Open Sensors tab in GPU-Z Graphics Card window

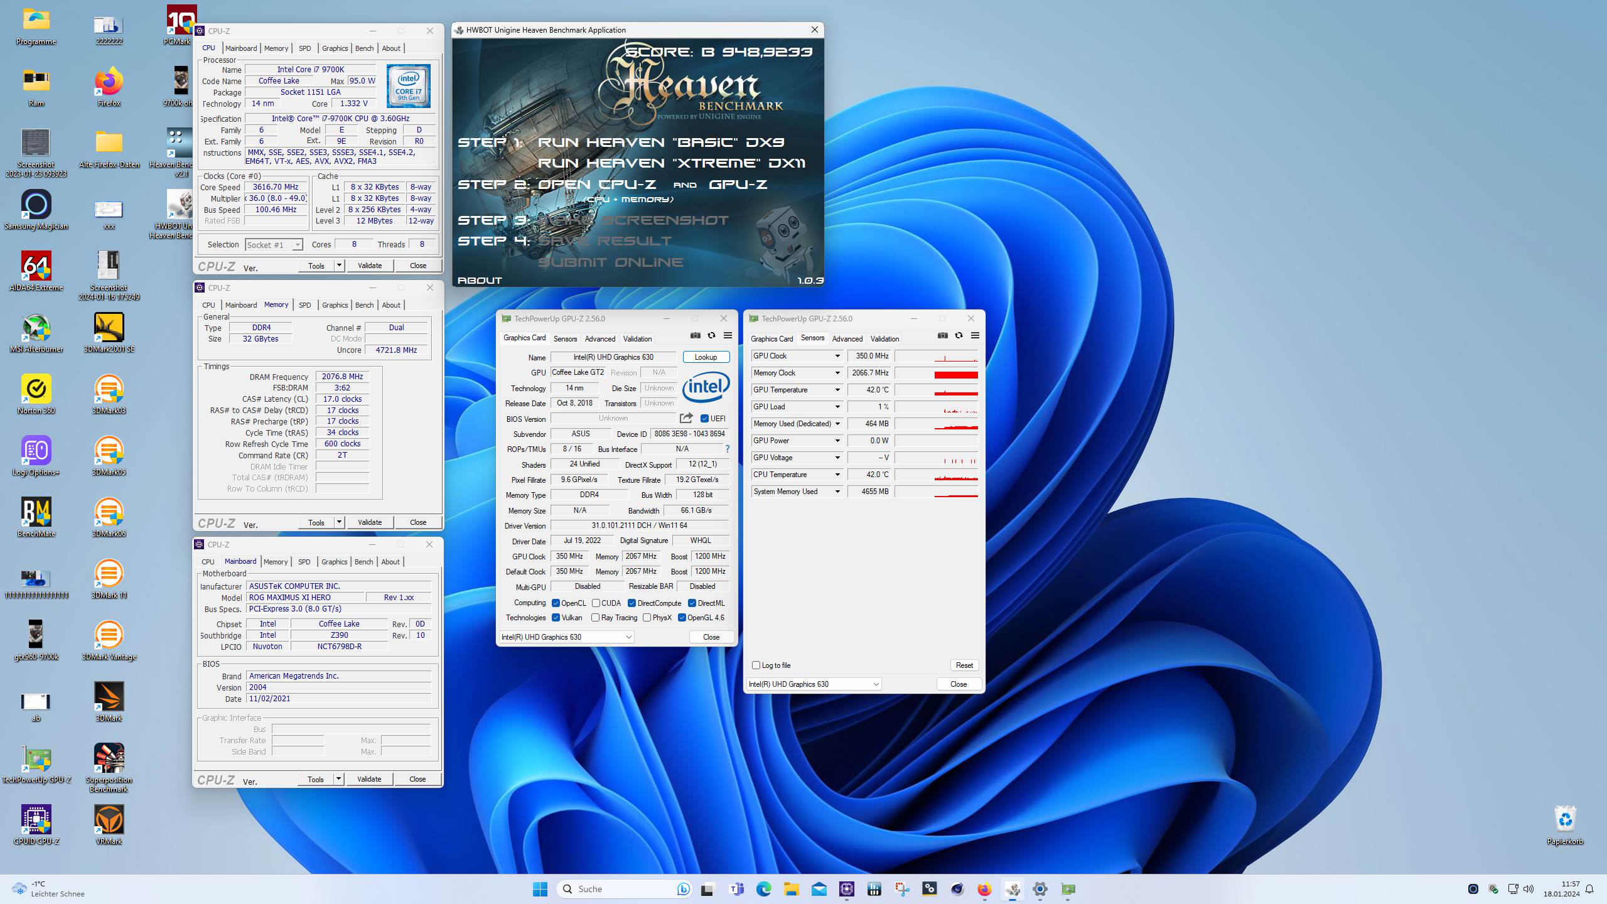[565, 339]
